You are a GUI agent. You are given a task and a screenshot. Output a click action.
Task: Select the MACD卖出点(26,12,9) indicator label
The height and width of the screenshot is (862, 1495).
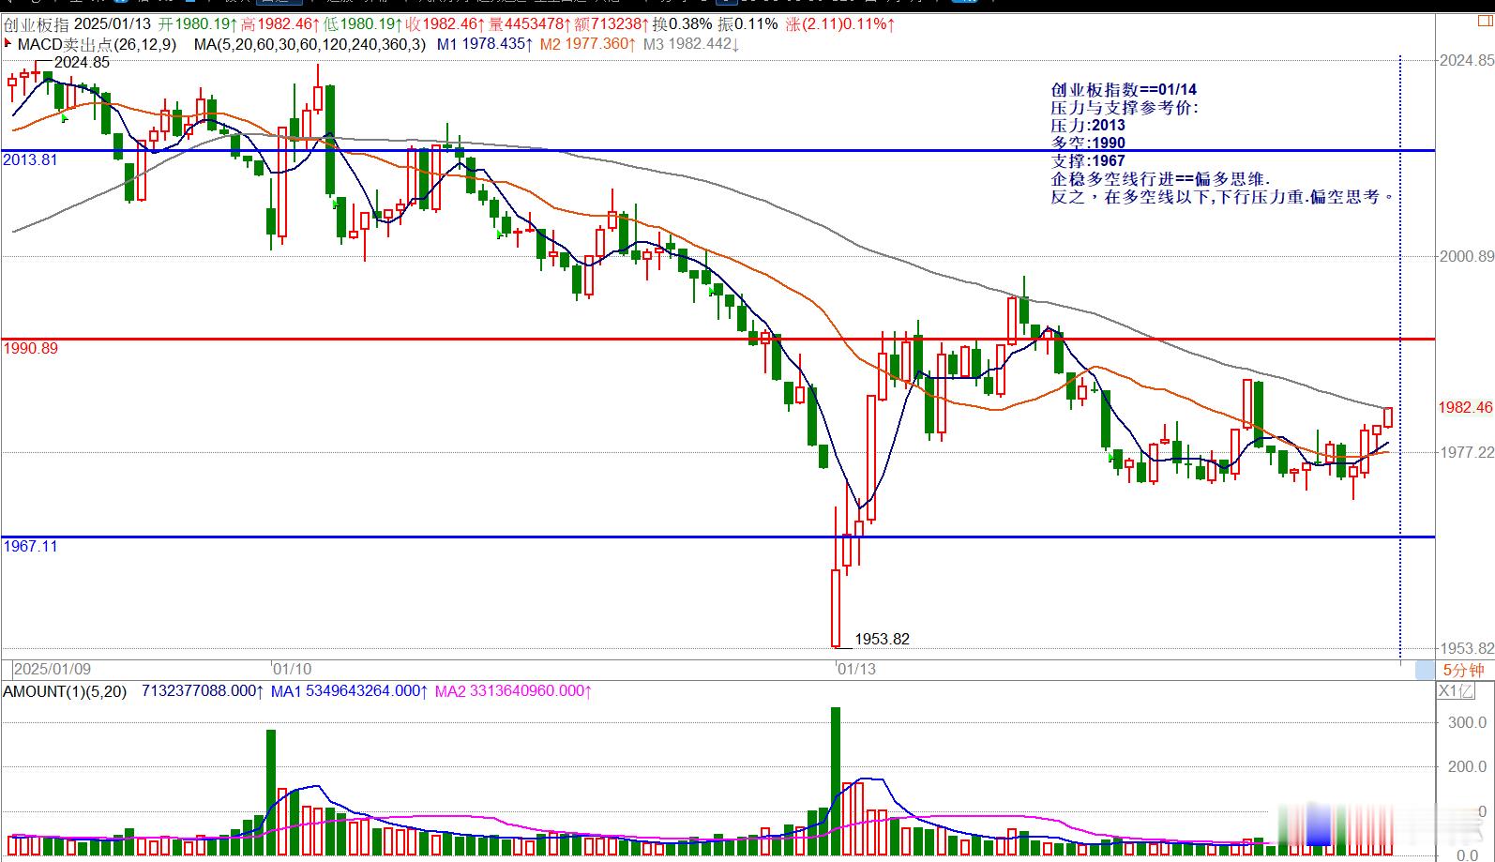pyautogui.click(x=97, y=44)
